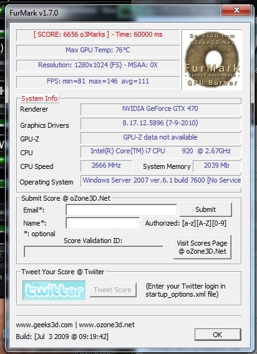The image size is (257, 354).
Task: Focus the Email input field
Action: [x=122, y=210]
